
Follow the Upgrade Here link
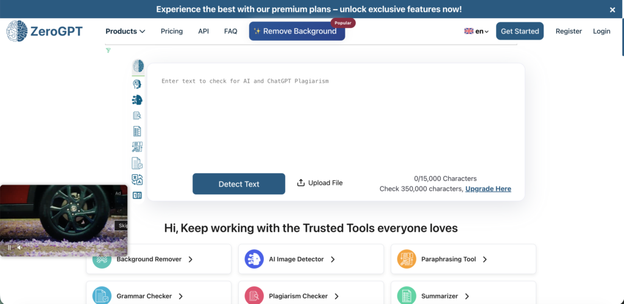tap(488, 189)
